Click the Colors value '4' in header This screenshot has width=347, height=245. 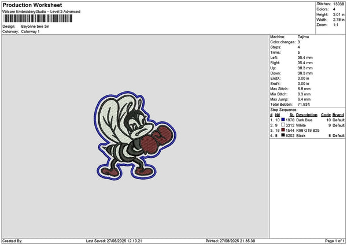click(334, 9)
